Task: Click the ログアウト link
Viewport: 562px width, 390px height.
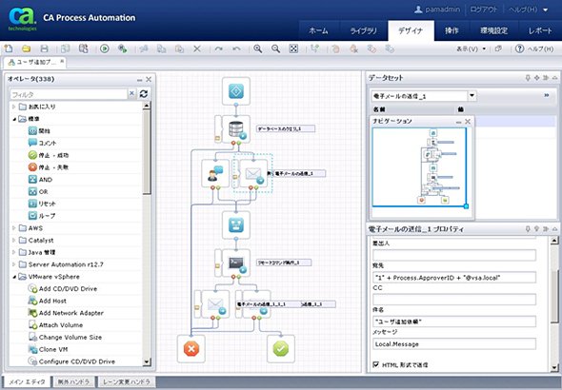Action: pyautogui.click(x=484, y=10)
